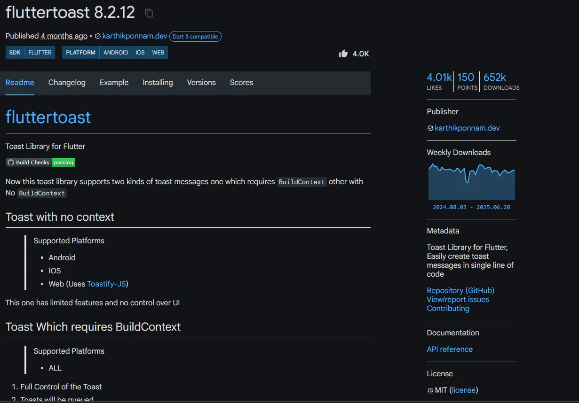Image resolution: width=579 pixels, height=403 pixels.
Task: Click the Dart 3 compatible badge
Action: tap(195, 36)
